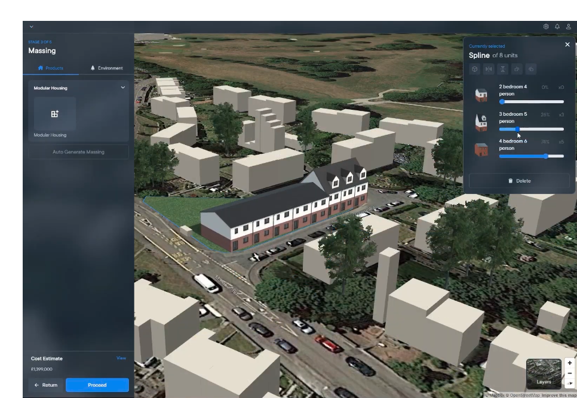Click the mirror/flip icon in the Spline panel
Image resolution: width=577 pixels, height=398 pixels.
[x=489, y=69]
